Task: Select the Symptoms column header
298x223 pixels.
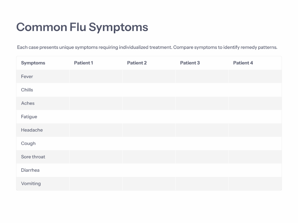Action: click(x=33, y=63)
